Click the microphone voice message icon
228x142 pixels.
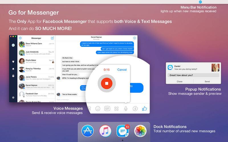126,108
